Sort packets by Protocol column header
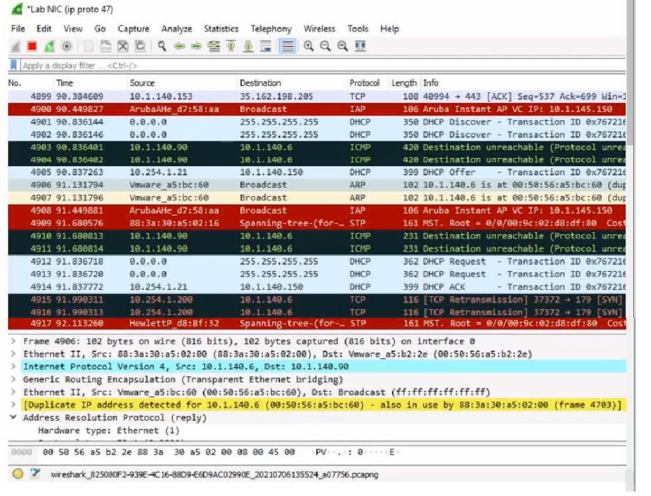Viewport: 651px width, 496px height. coord(364,83)
